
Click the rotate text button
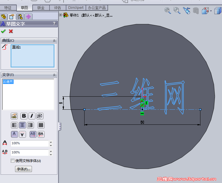(40, 116)
